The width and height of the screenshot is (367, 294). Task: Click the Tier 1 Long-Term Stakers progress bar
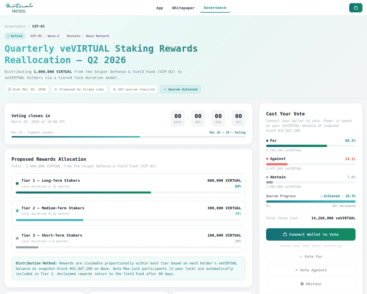tap(128, 193)
